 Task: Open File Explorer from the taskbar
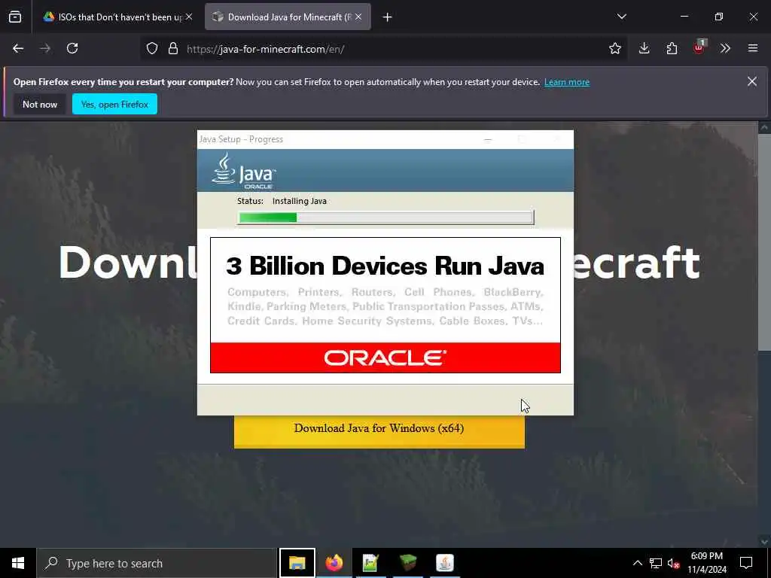[297, 563]
